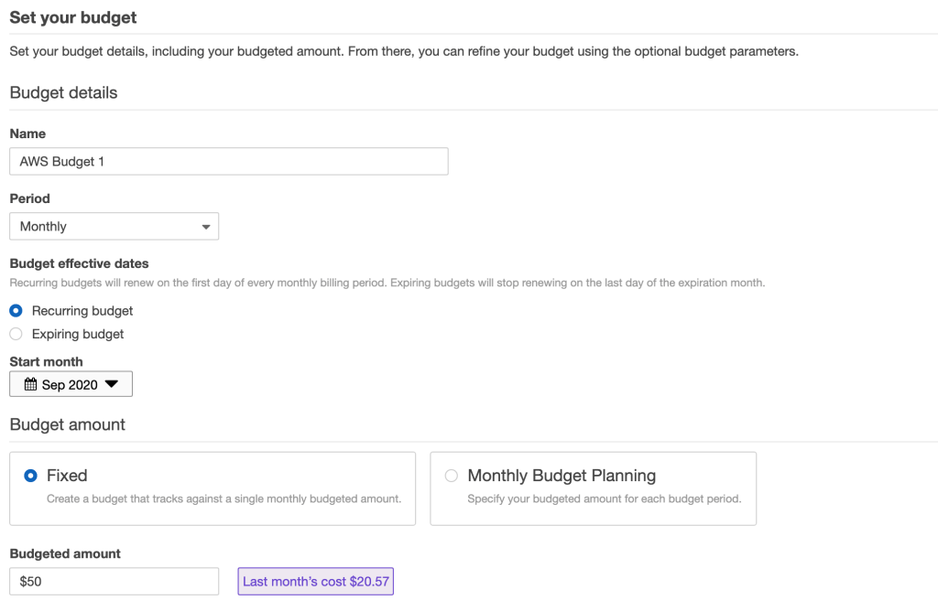Click the Budgeted amount field label
Viewport: 938px width, 611px height.
point(65,553)
